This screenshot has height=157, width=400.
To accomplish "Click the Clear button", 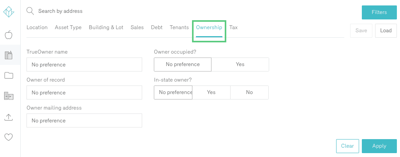I will (347, 146).
